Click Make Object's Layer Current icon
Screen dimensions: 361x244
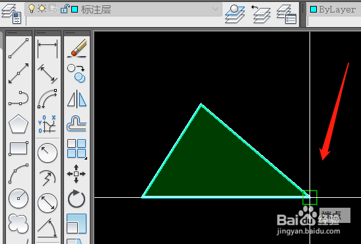[x=235, y=14]
